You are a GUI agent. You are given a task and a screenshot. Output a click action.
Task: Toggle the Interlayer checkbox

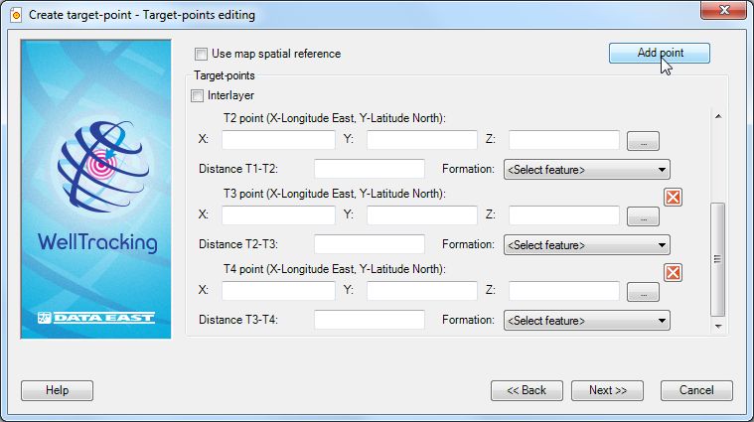197,95
